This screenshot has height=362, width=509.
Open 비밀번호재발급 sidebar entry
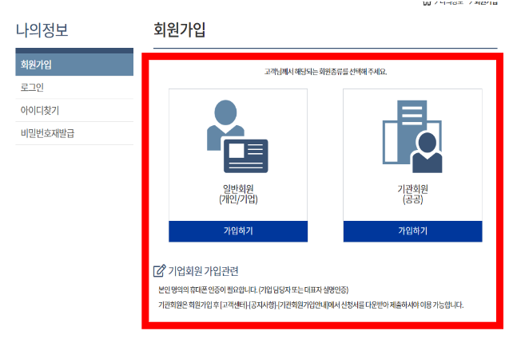(74, 133)
